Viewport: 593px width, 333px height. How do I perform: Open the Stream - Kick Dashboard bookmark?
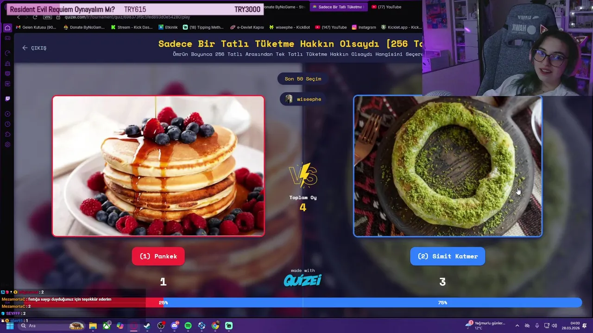tap(132, 27)
